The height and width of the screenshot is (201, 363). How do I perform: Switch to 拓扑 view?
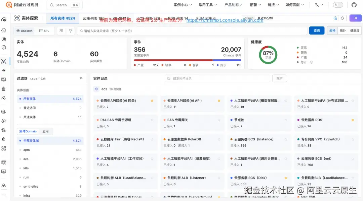coord(342,30)
